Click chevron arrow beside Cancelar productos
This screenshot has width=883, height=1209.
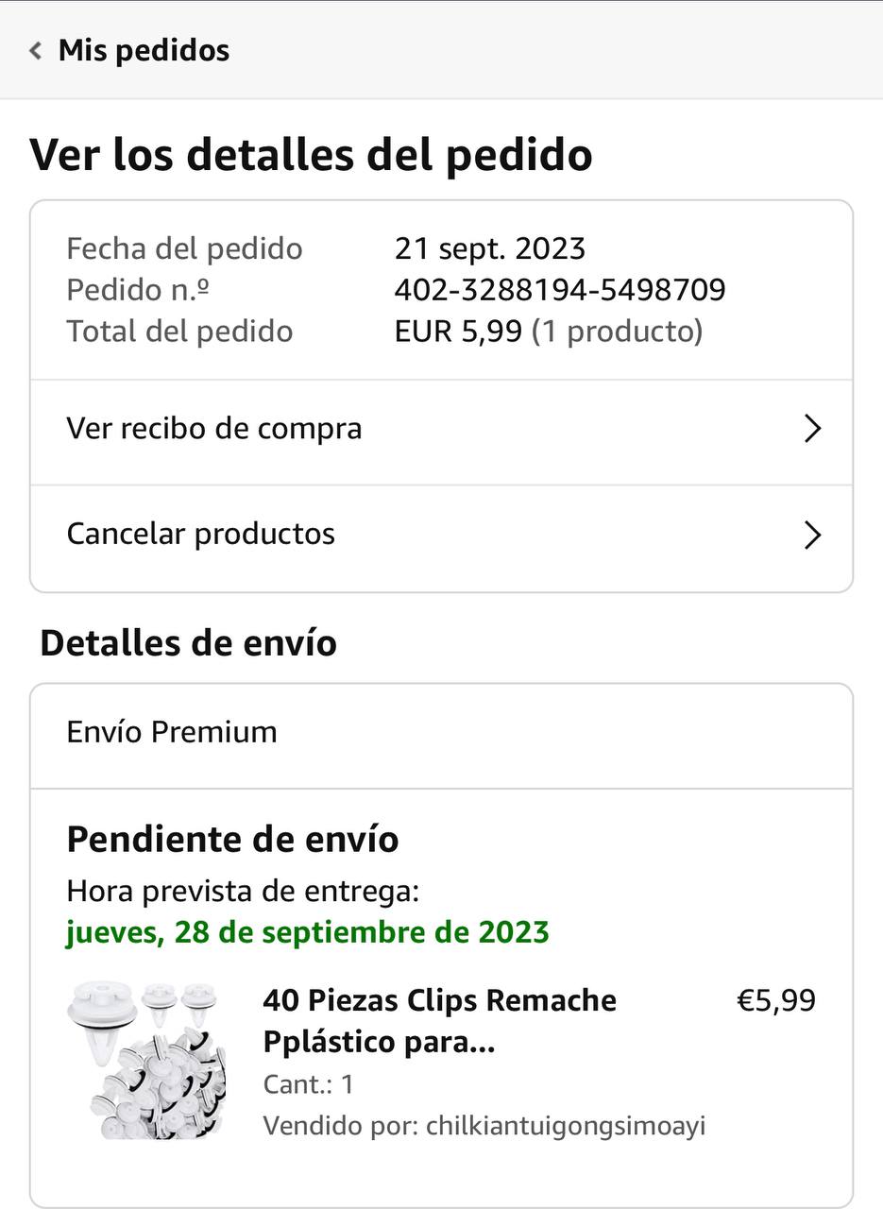(811, 536)
